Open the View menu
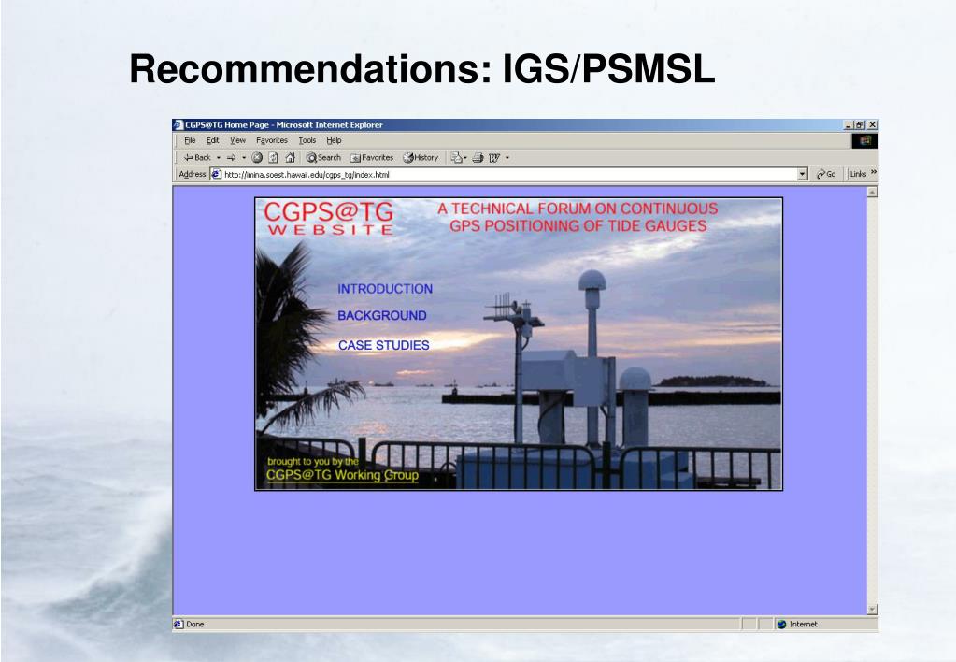Viewport: 956px width, 662px height. pyautogui.click(x=237, y=140)
